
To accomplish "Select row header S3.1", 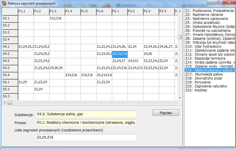I will [x=10, y=19].
